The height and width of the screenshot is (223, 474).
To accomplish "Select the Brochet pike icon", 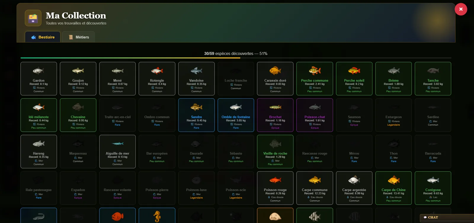I will click(x=275, y=107).
